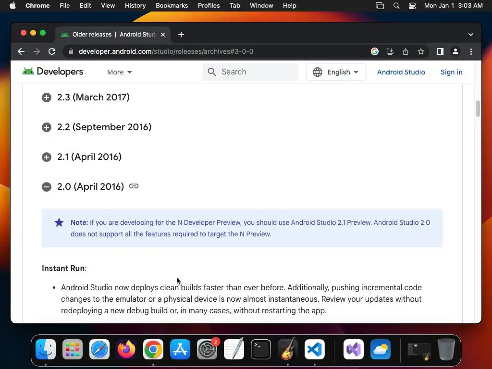The width and height of the screenshot is (492, 369).
Task: Open the Chrome profile avatar icon
Action: click(455, 51)
